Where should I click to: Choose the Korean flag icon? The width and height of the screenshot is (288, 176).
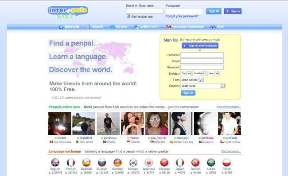(133, 162)
